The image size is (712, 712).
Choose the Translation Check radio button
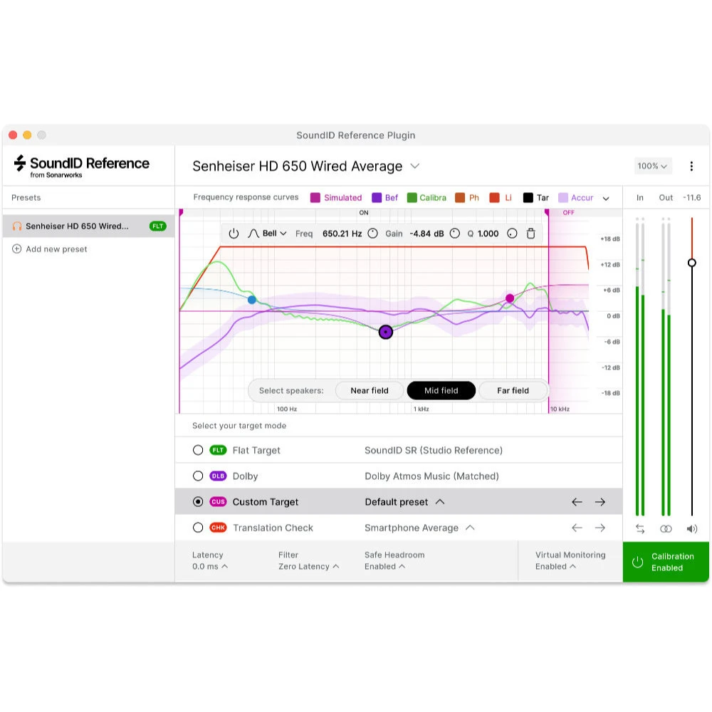coord(198,528)
